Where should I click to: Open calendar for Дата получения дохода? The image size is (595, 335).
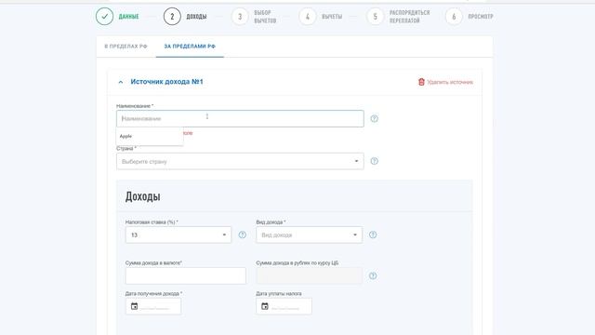point(134,306)
